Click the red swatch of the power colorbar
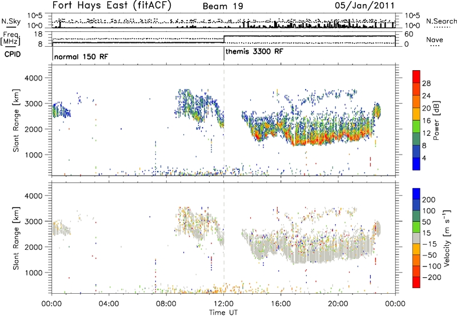The width and height of the screenshot is (457, 316). (x=416, y=76)
